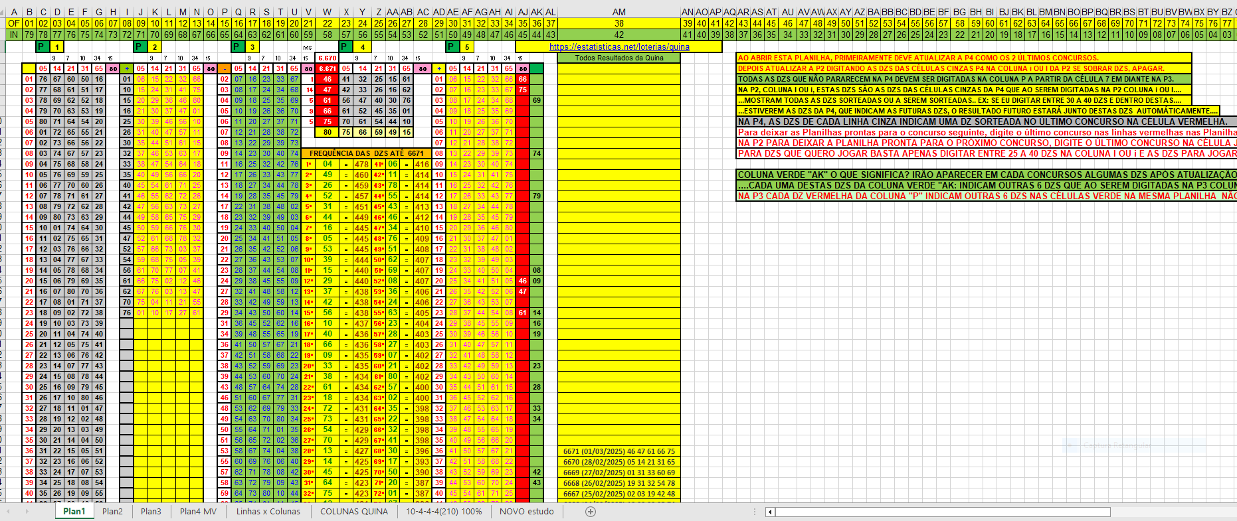Select the 'Todos Resultados da Quina' cell
The width and height of the screenshot is (1237, 521).
point(618,58)
